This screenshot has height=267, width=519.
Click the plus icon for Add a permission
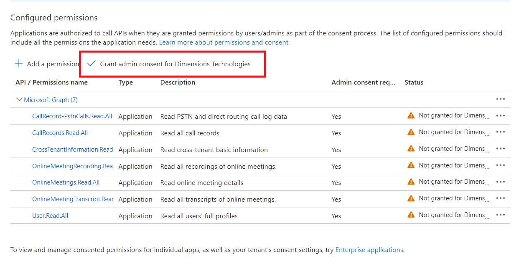[19, 64]
